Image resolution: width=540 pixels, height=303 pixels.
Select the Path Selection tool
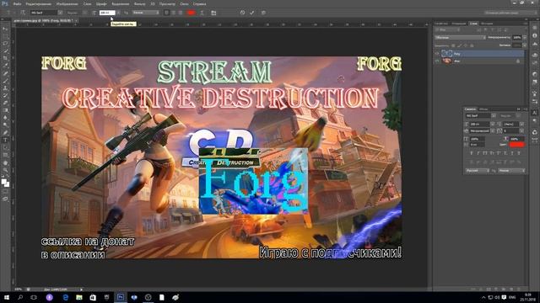(5, 148)
